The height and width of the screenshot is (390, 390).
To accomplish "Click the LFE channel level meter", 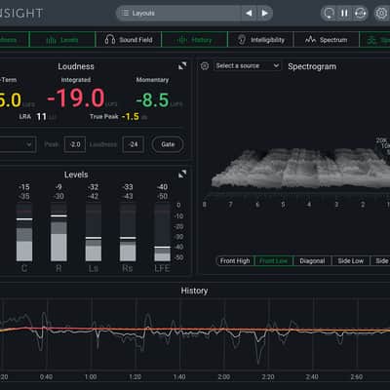I will tap(162, 232).
